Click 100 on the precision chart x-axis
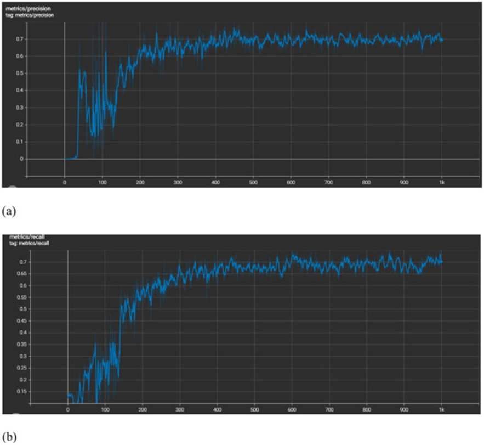Viewport: 484px width, 445px height. tap(103, 183)
